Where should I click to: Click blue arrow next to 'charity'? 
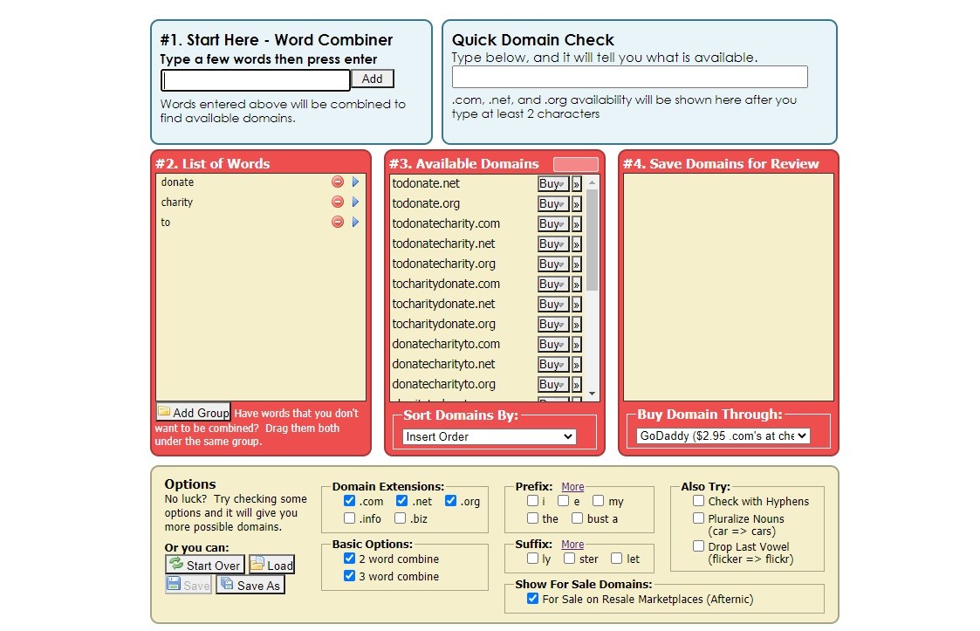tap(356, 202)
